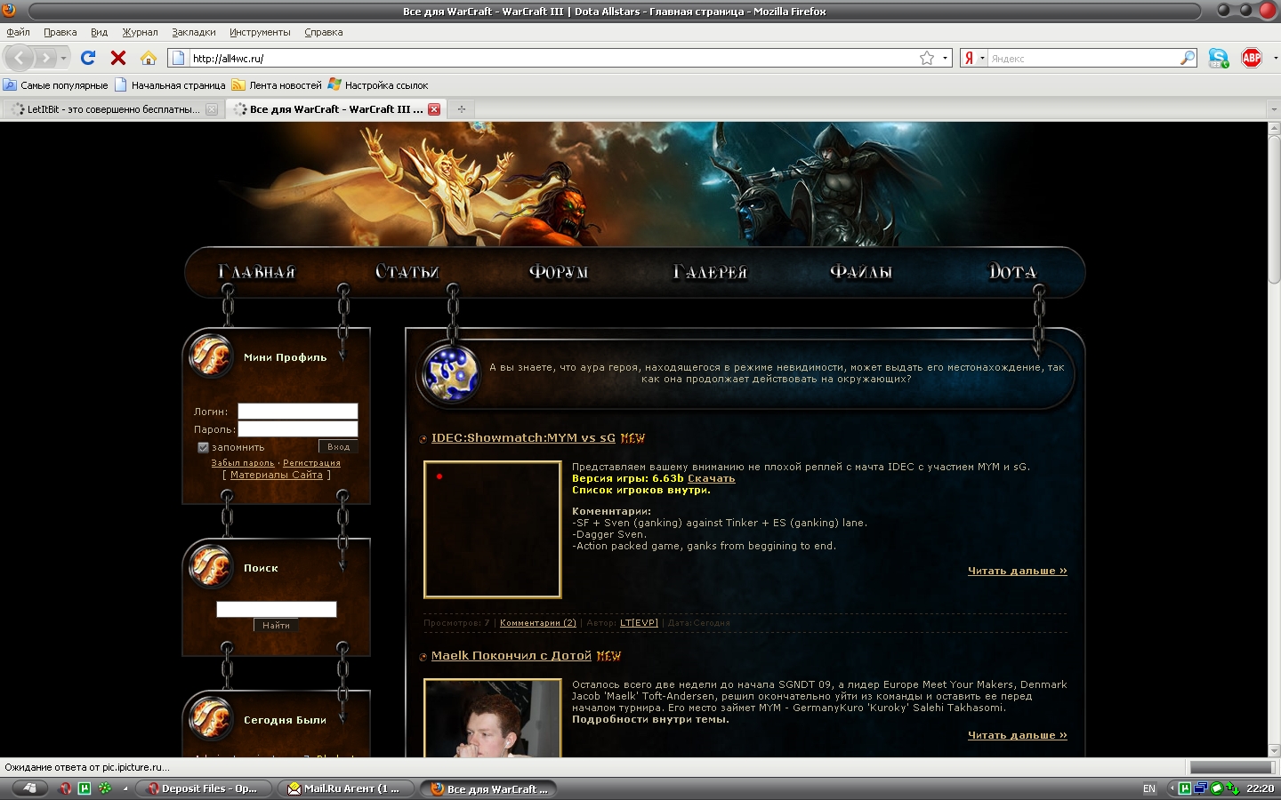Open the 'Забыл пароль' link
This screenshot has height=800, width=1281.
[243, 463]
